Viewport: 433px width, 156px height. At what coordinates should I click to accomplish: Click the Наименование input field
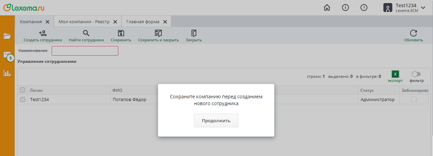85,51
